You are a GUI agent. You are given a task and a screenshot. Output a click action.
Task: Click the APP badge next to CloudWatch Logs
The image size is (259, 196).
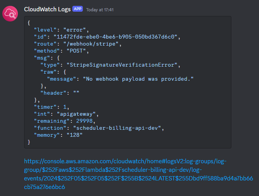(x=77, y=9)
